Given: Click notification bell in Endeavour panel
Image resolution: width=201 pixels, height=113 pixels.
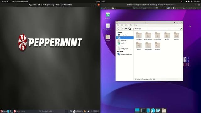Looking at the screenshot, I should click(x=184, y=8).
